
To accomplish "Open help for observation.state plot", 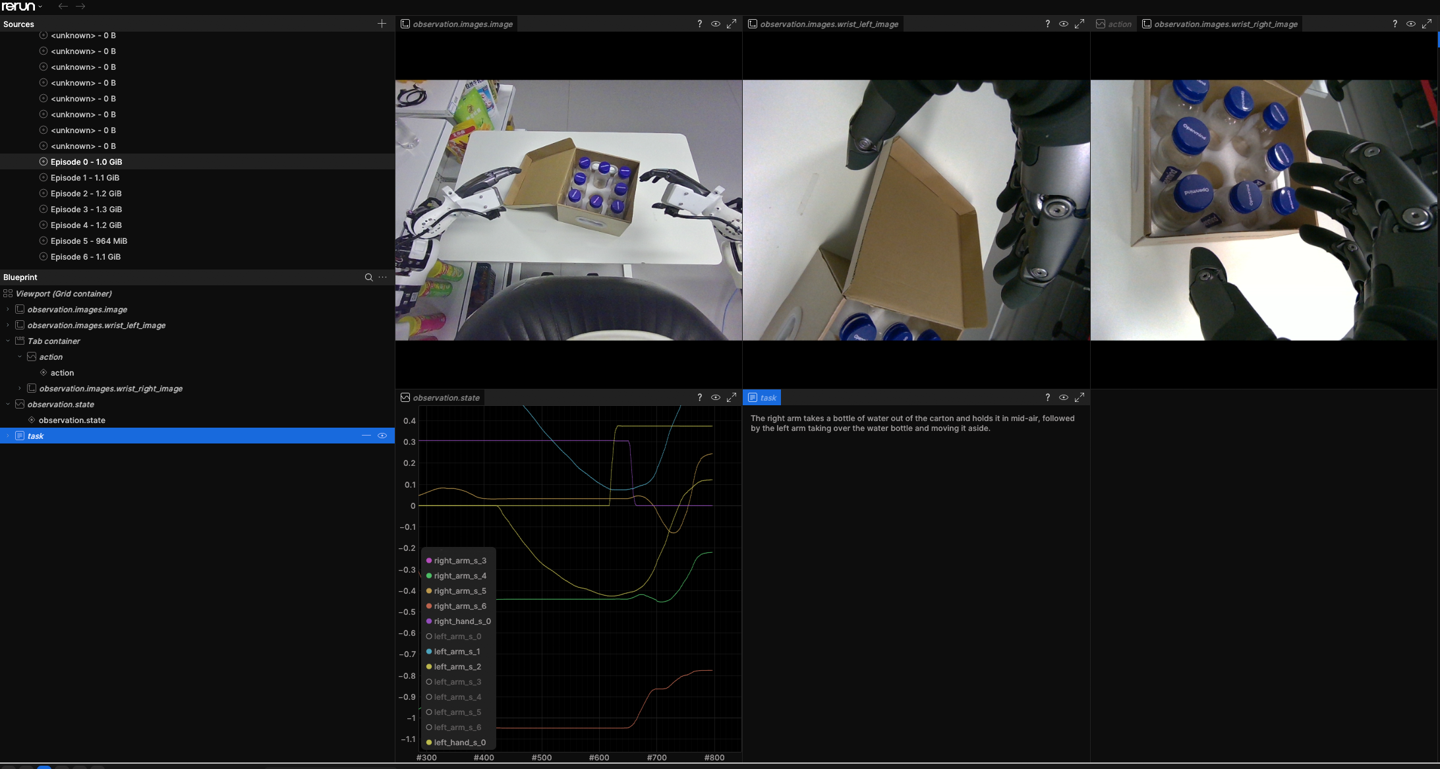I will (x=700, y=397).
